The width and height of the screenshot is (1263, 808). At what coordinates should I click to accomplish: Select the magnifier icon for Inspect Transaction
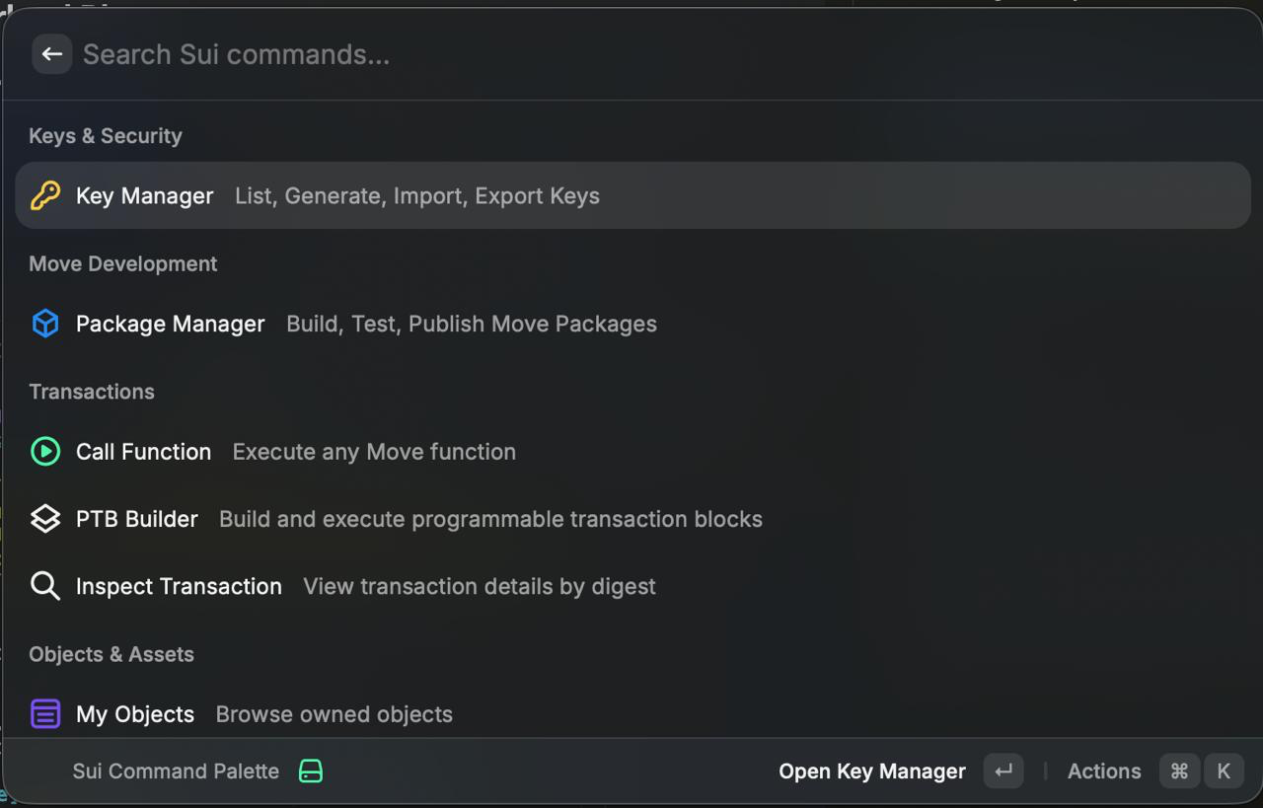(x=45, y=585)
